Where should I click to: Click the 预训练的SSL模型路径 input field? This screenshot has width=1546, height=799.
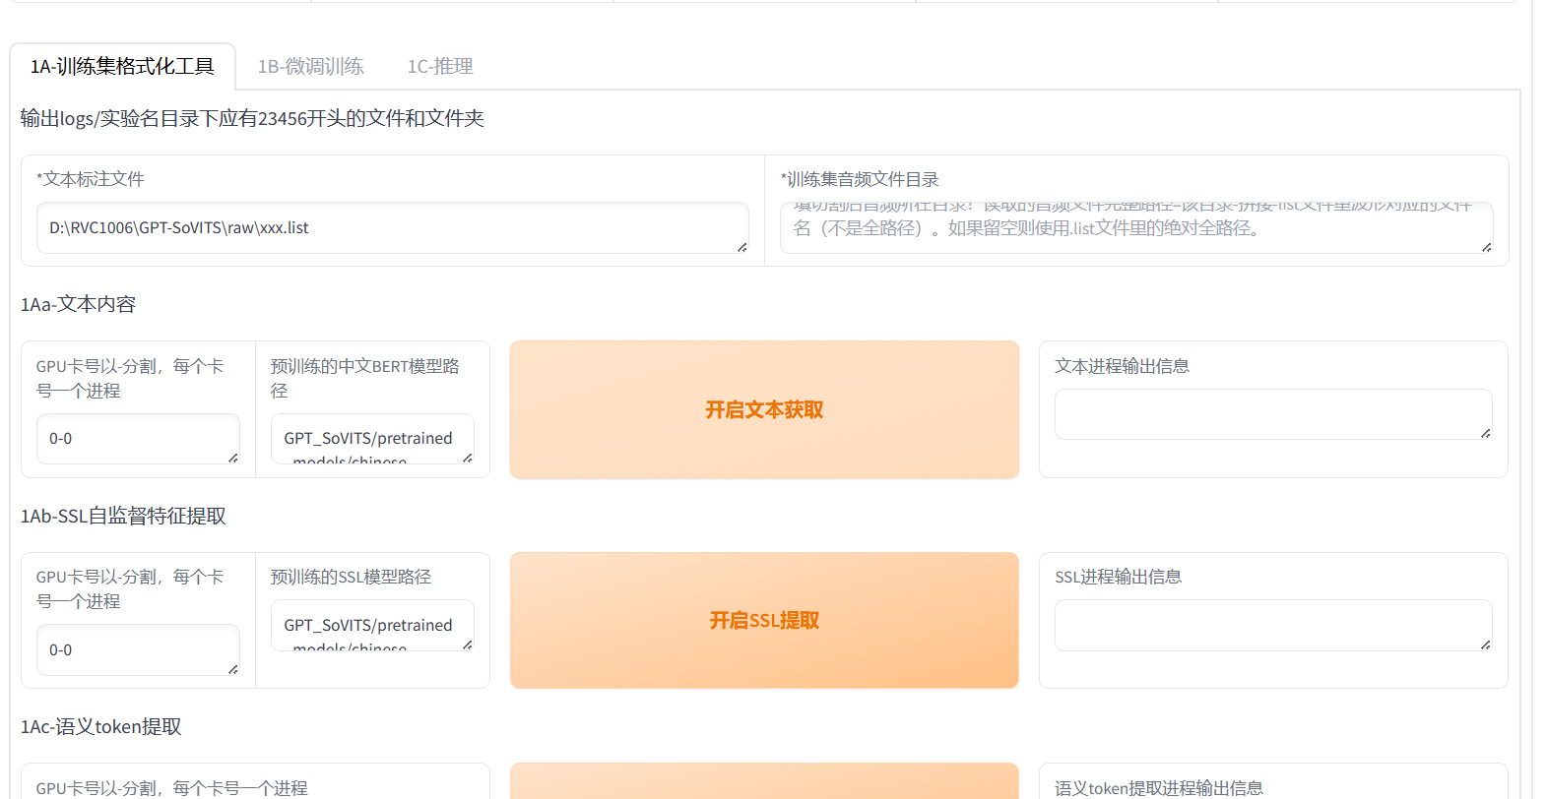(372, 625)
